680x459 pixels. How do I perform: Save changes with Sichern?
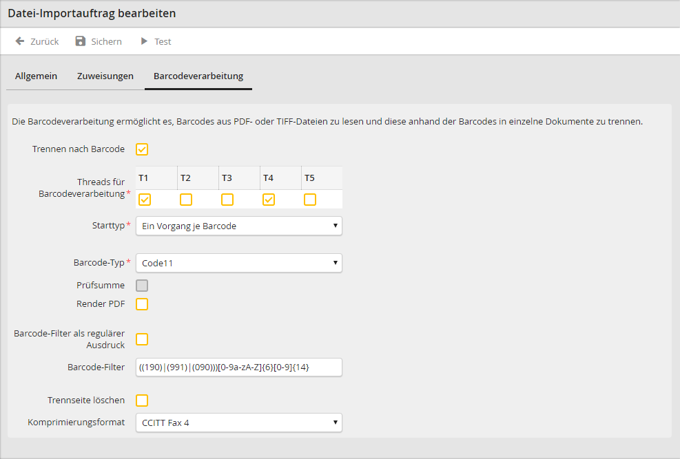[105, 41]
